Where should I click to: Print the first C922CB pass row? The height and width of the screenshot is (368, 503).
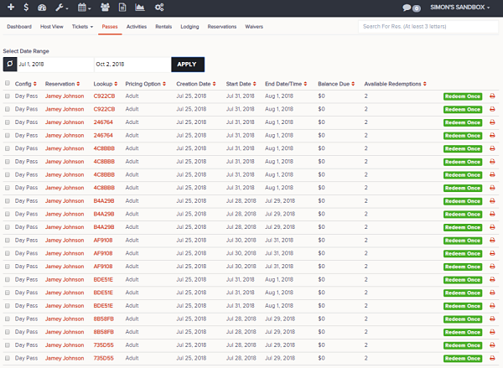[492, 96]
